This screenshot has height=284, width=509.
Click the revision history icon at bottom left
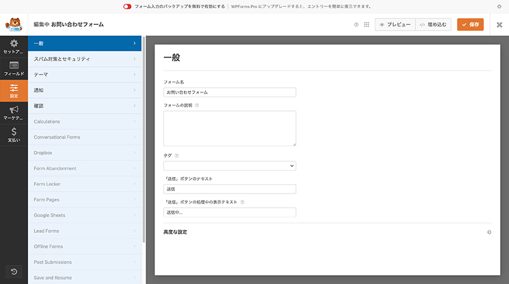(13, 272)
